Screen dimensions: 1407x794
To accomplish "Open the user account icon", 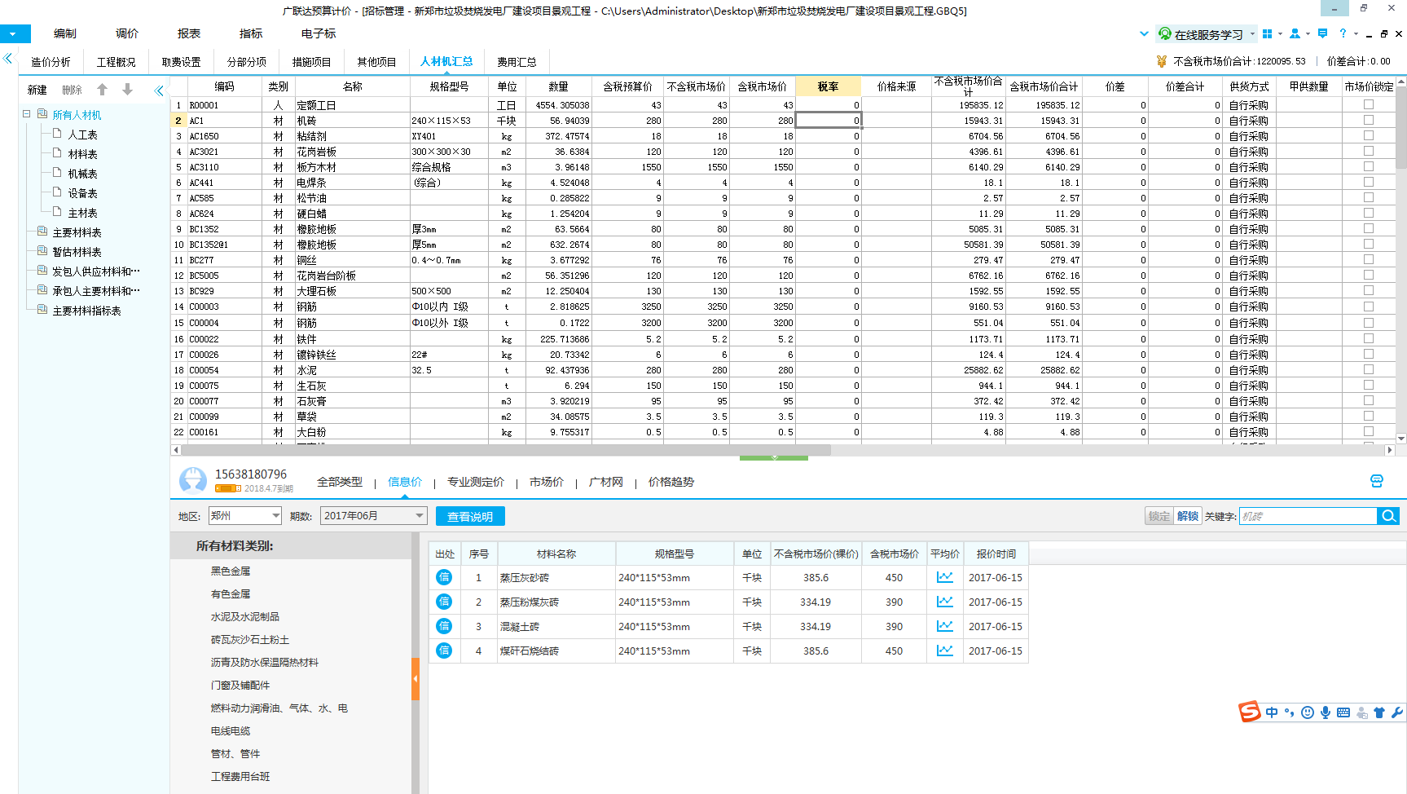I will pyautogui.click(x=1295, y=33).
